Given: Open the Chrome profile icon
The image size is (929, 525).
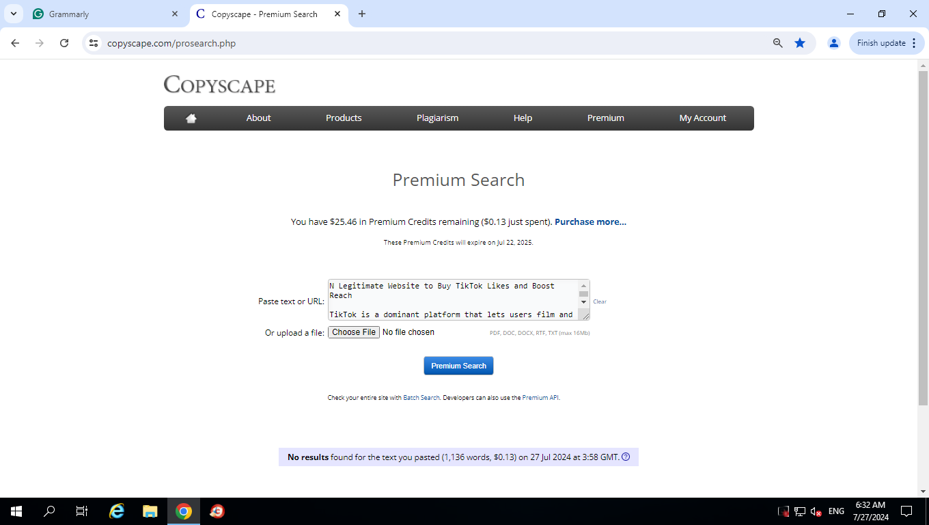Looking at the screenshot, I should coord(833,43).
